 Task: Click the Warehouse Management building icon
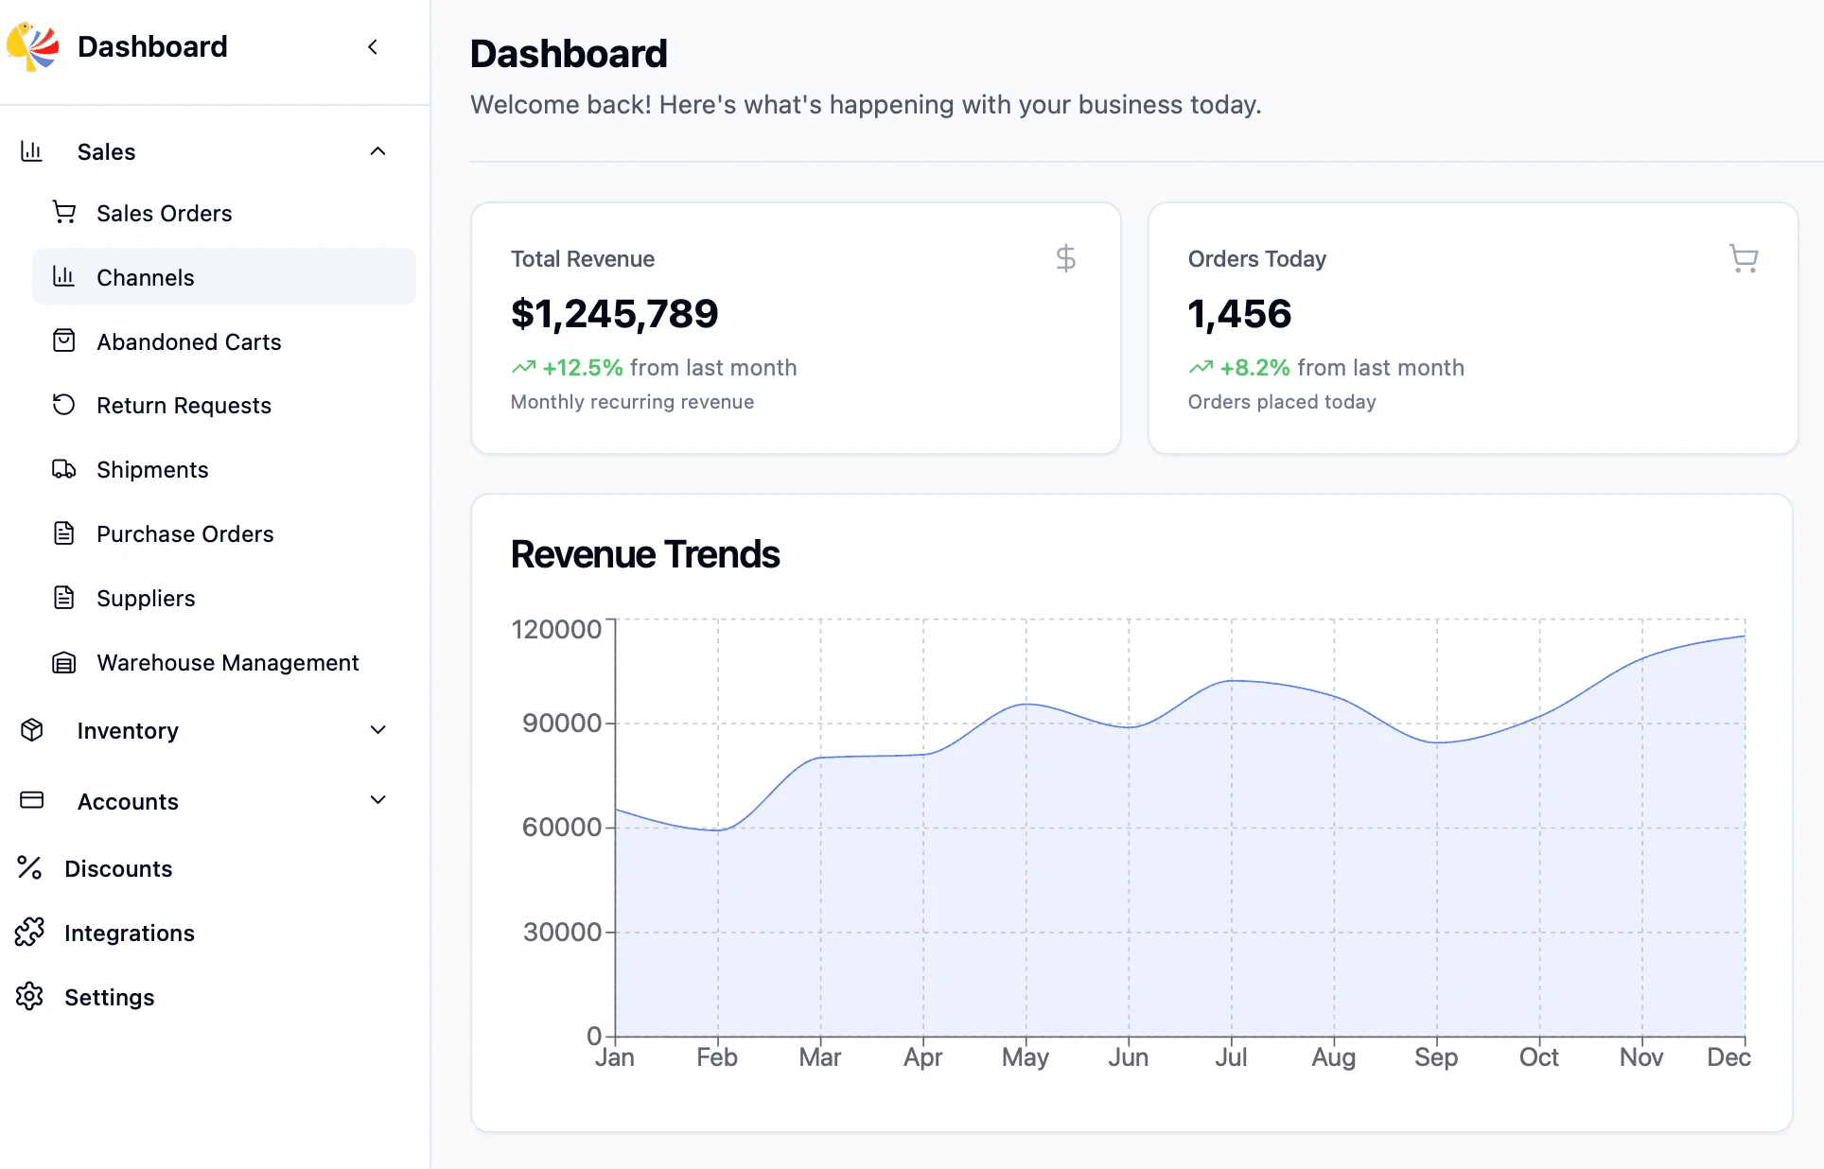(63, 662)
